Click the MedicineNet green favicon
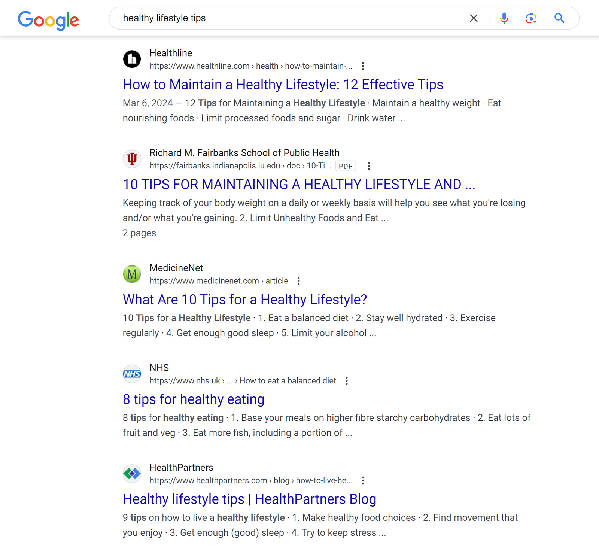599x553 pixels. pyautogui.click(x=132, y=274)
